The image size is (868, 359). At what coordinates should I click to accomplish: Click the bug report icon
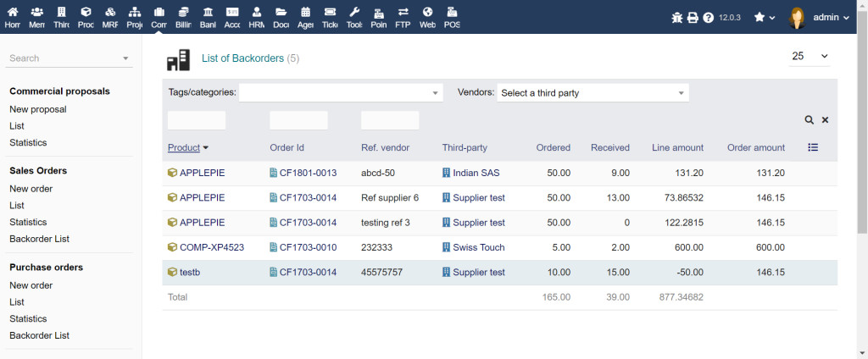(676, 17)
